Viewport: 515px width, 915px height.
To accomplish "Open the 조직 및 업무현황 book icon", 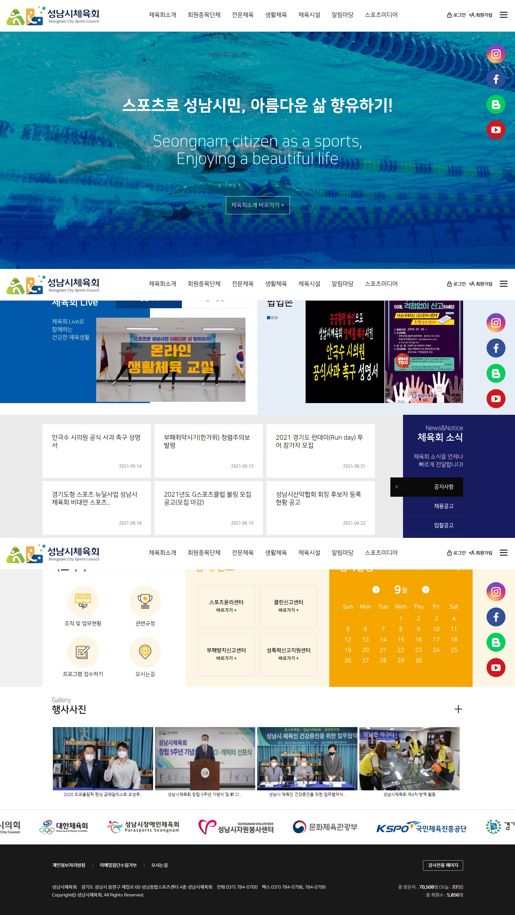I will 83,601.
